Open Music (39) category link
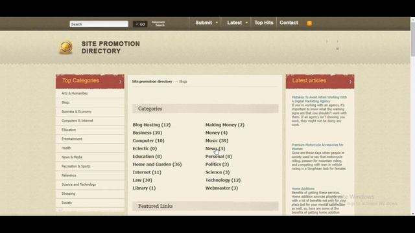The height and width of the screenshot is (233, 415). click(x=217, y=140)
